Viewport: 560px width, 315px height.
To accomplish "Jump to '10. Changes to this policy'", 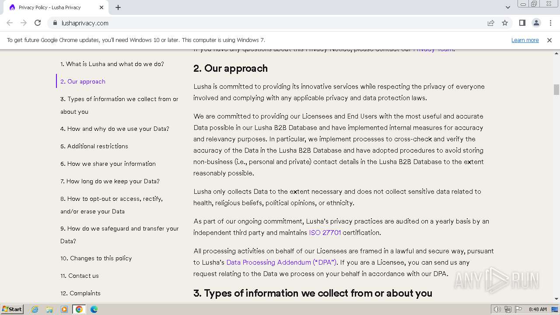I will coord(96,258).
